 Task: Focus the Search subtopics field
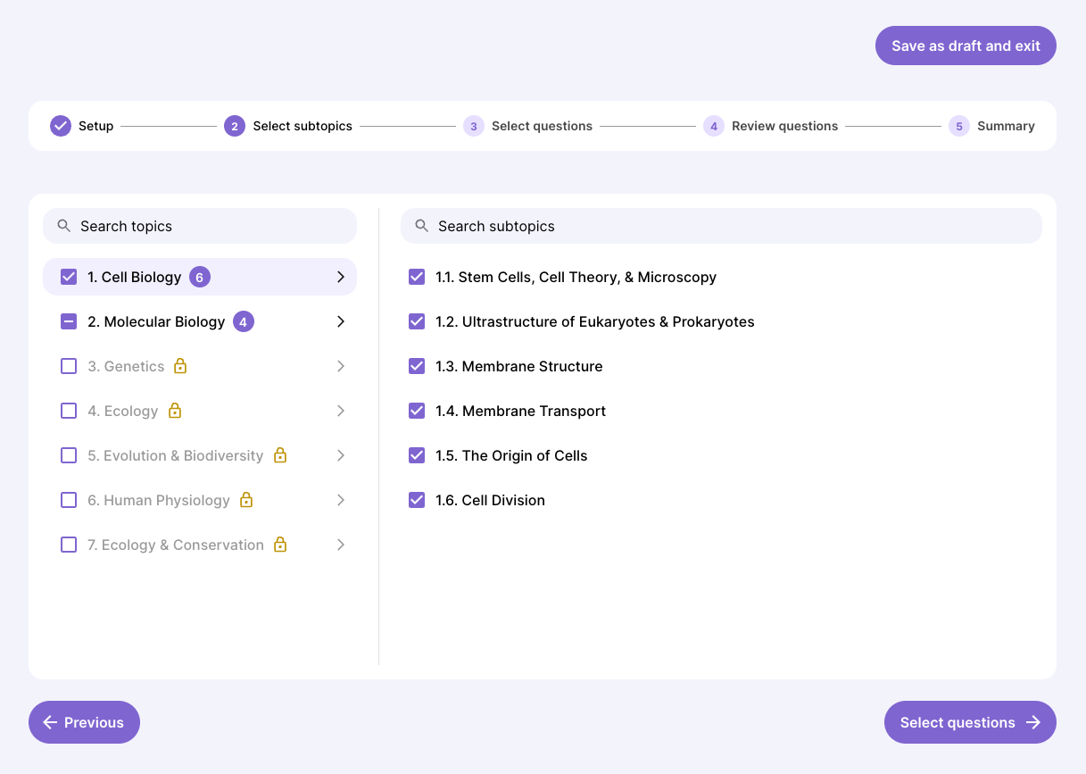click(x=721, y=226)
